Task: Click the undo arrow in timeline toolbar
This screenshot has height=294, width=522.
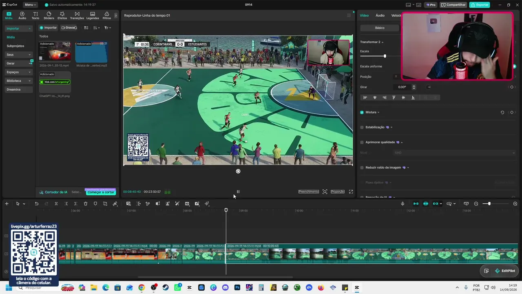Action: [x=37, y=204]
